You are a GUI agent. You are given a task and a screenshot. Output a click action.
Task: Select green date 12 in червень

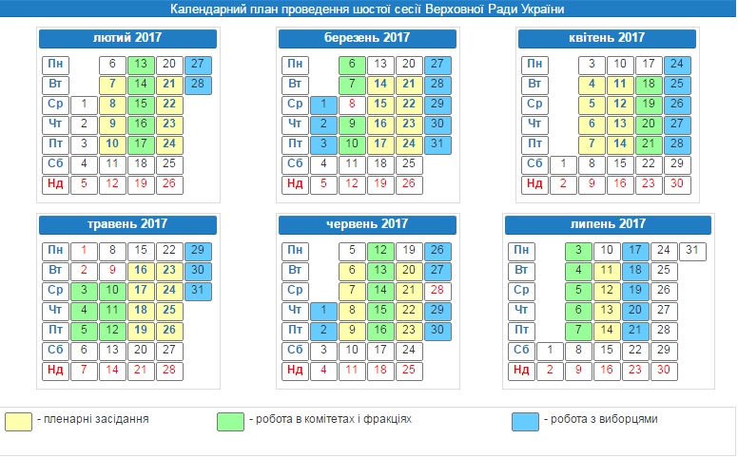click(x=380, y=252)
